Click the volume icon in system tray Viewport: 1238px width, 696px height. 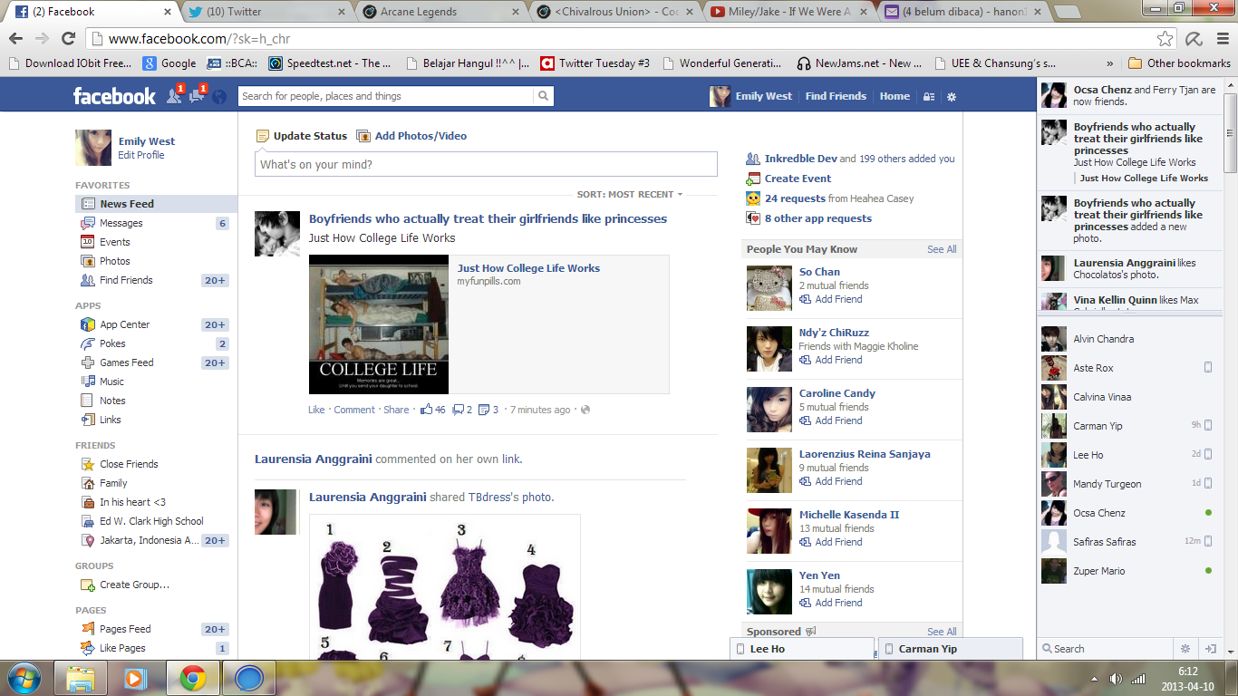pos(1115,679)
